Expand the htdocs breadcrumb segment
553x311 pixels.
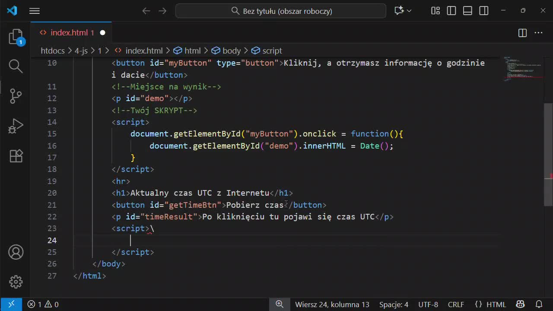tap(52, 51)
